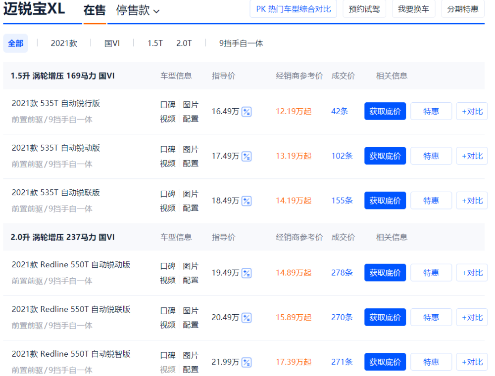
Task: Add Redline 550T 自动锐动版 to +对比
Action: pyautogui.click(x=472, y=273)
